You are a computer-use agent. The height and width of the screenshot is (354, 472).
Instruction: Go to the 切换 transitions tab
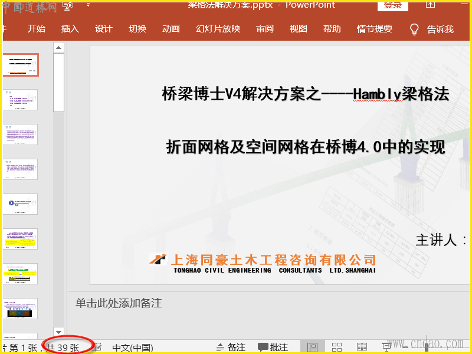click(137, 29)
